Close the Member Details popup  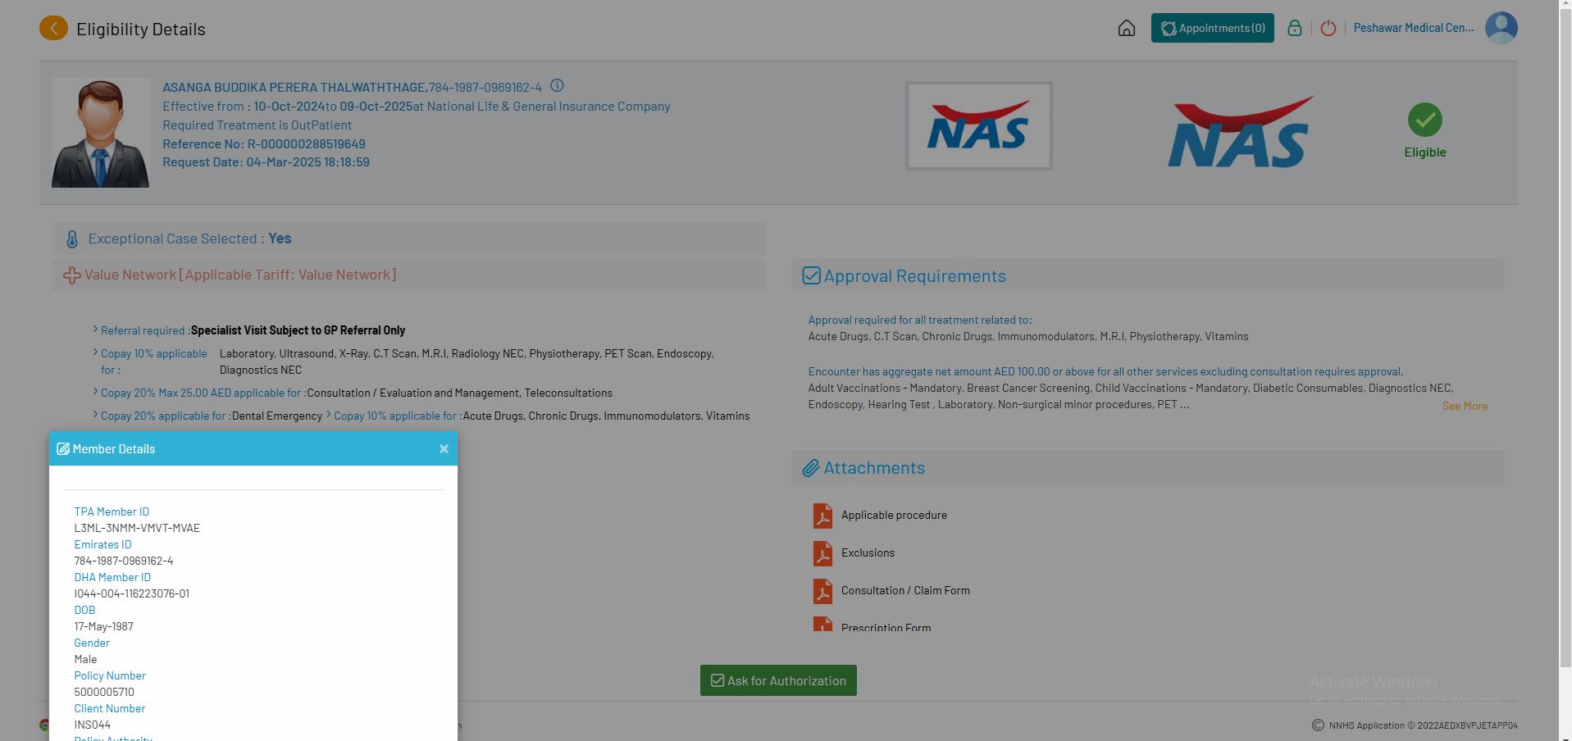[x=444, y=448]
